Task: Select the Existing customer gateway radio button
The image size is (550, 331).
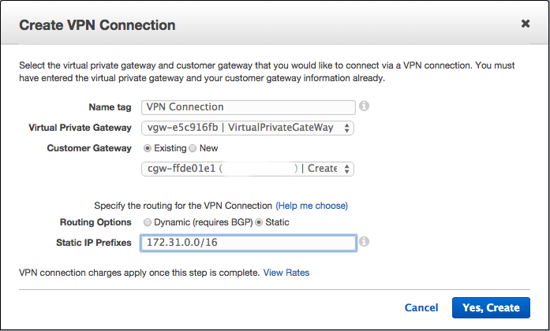Action: click(148, 148)
